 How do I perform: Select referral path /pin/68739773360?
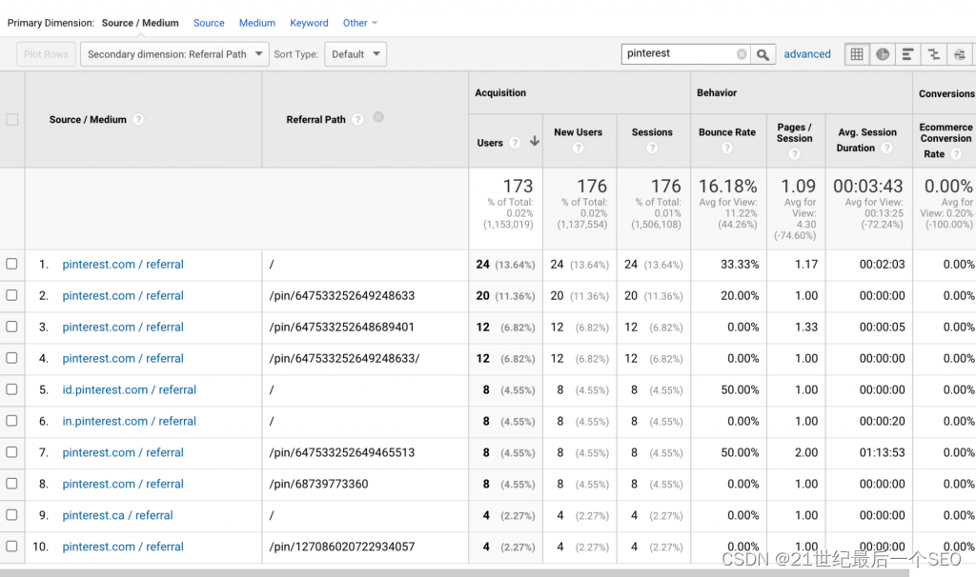(318, 484)
